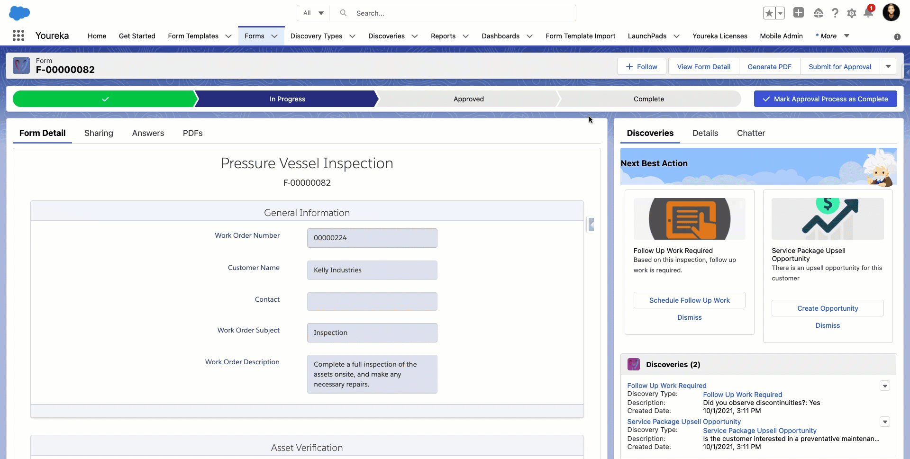Open the More navigation dropdown
Image resolution: width=910 pixels, height=459 pixels.
pyautogui.click(x=832, y=36)
